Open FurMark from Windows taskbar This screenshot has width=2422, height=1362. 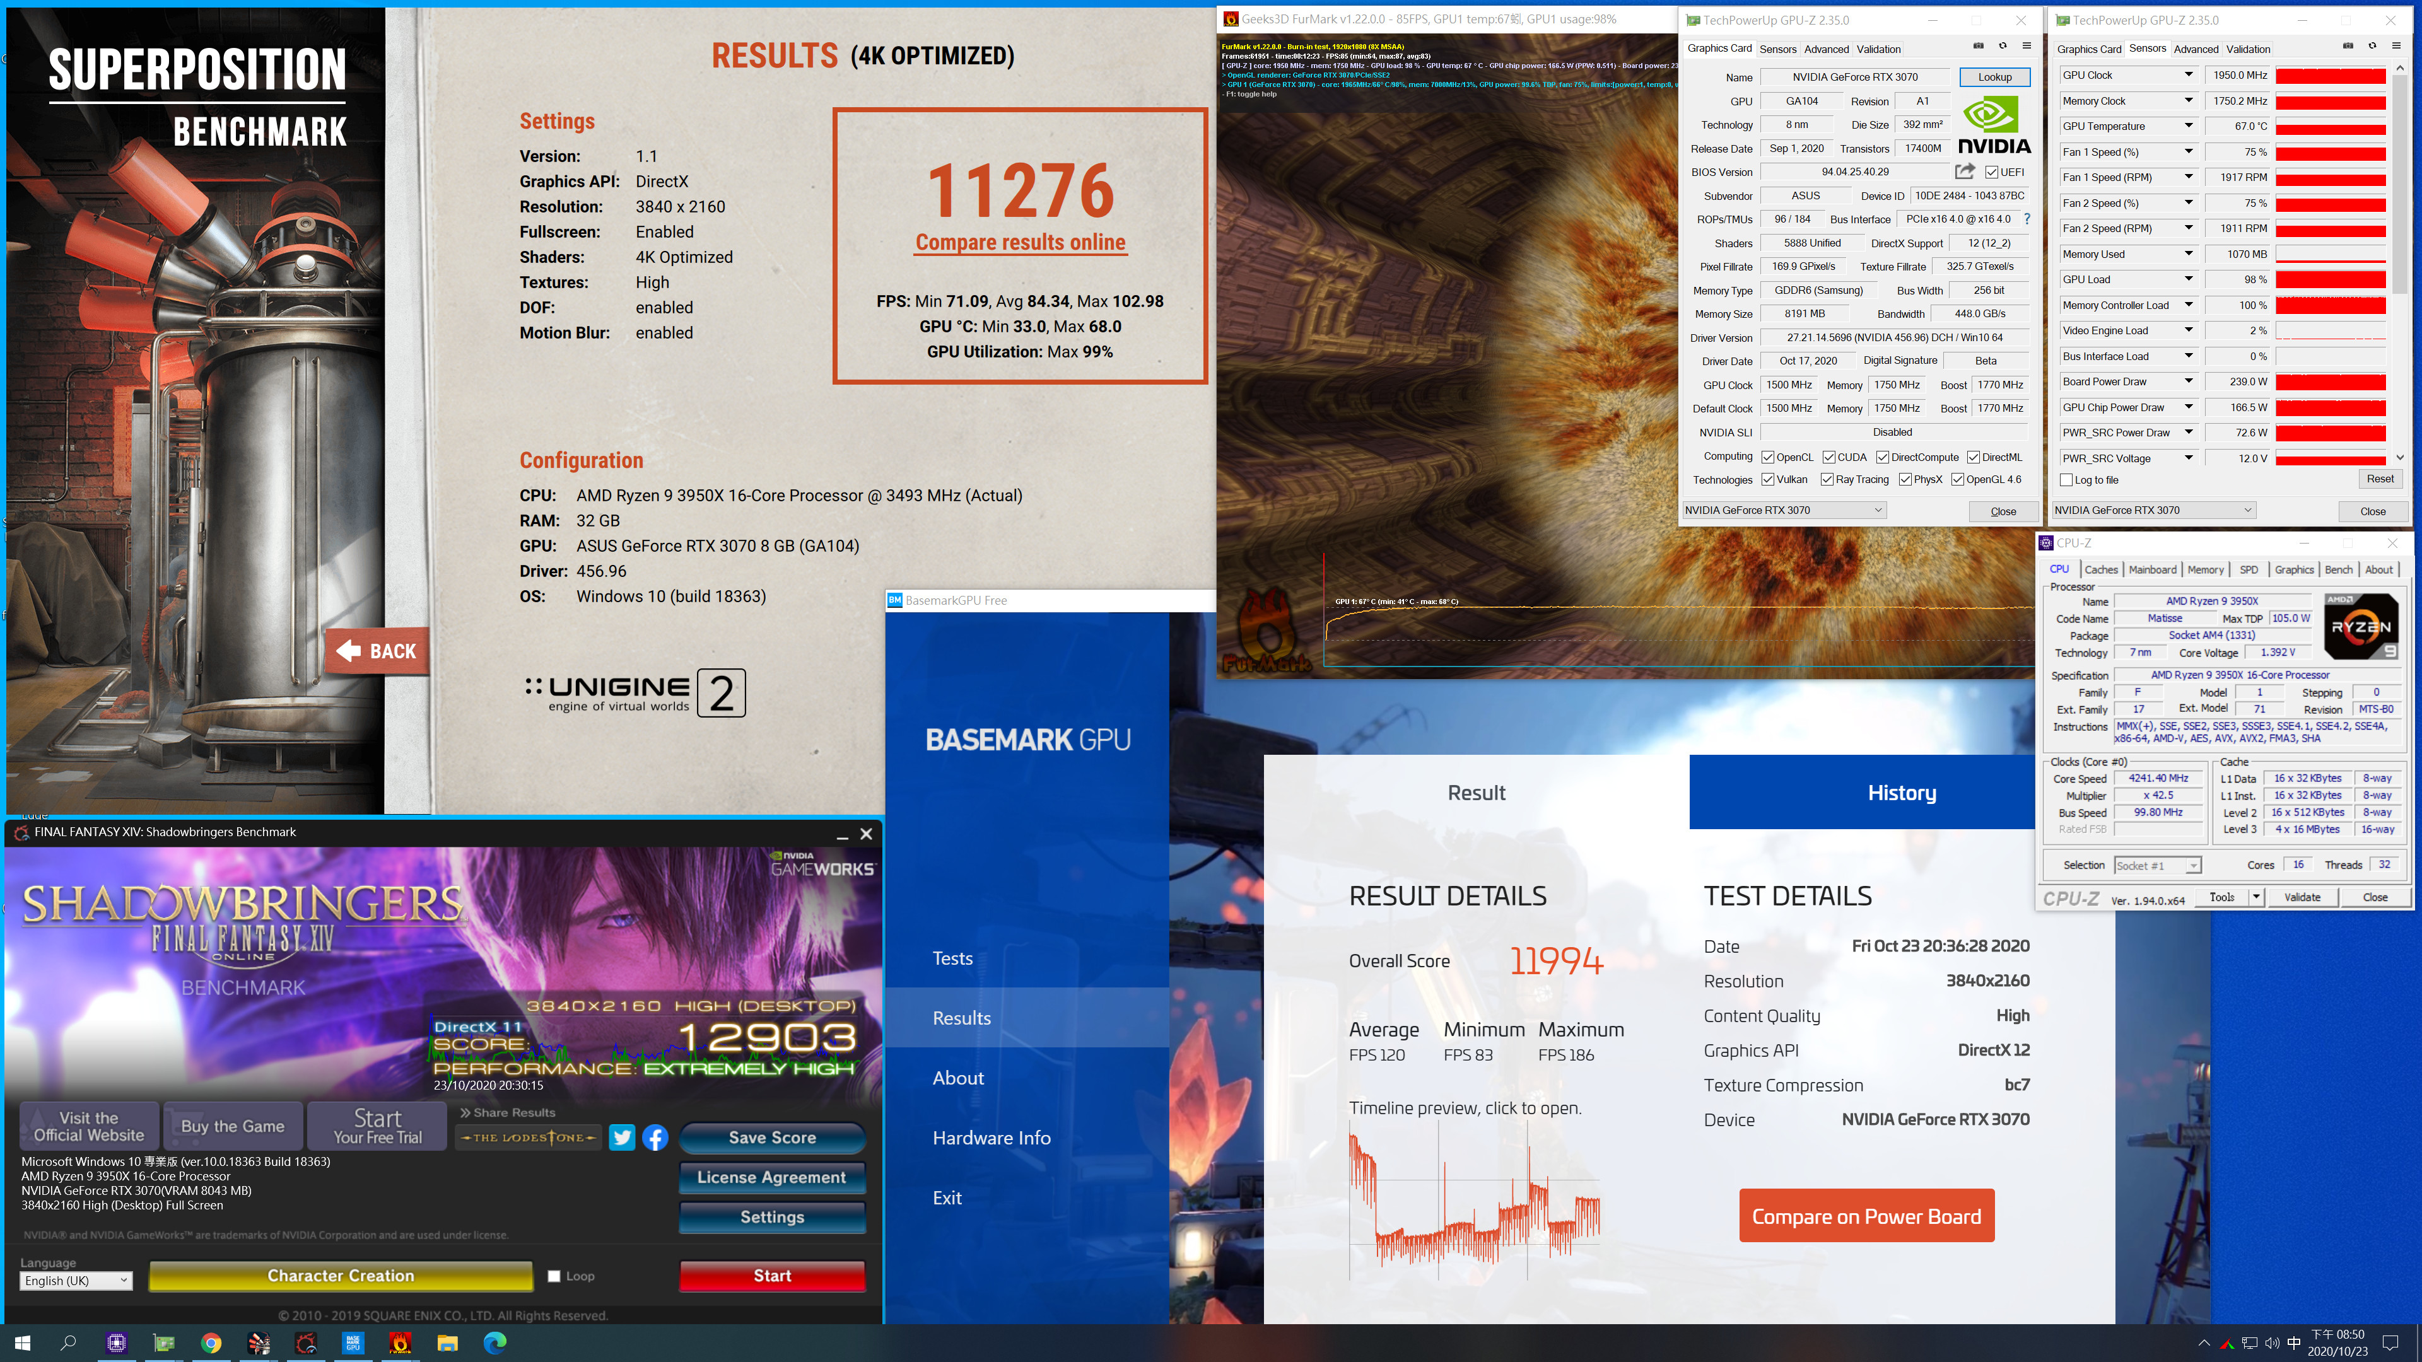coord(400,1342)
